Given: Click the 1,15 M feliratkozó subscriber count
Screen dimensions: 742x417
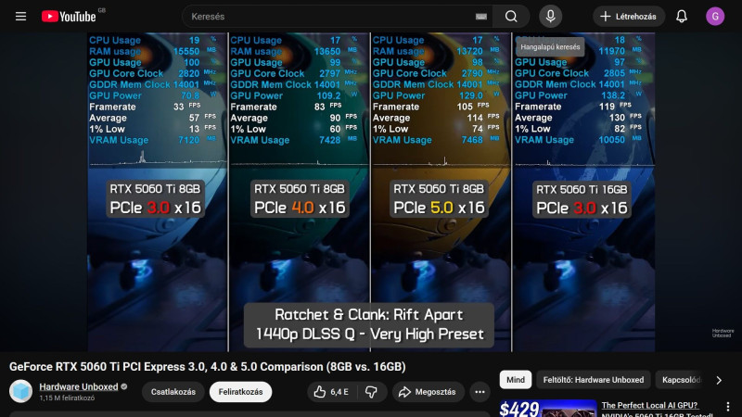Looking at the screenshot, I should 67,398.
